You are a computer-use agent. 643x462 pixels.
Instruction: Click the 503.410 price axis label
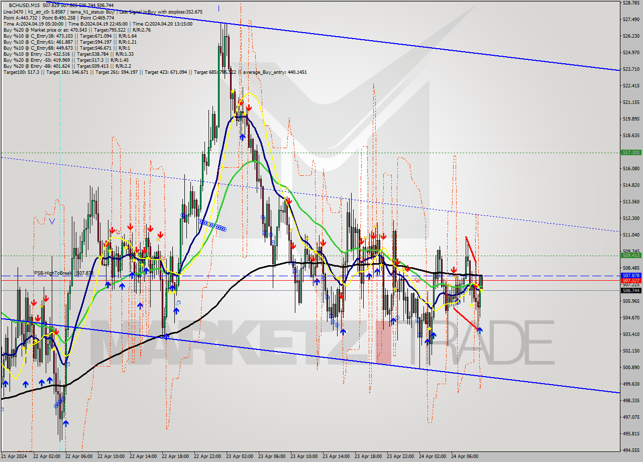coord(630,334)
